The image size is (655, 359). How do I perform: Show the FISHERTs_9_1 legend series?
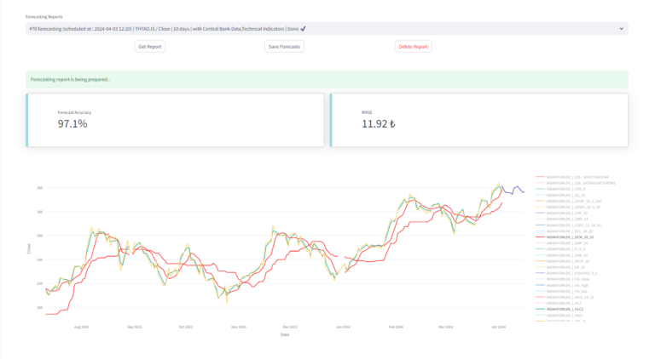click(570, 272)
